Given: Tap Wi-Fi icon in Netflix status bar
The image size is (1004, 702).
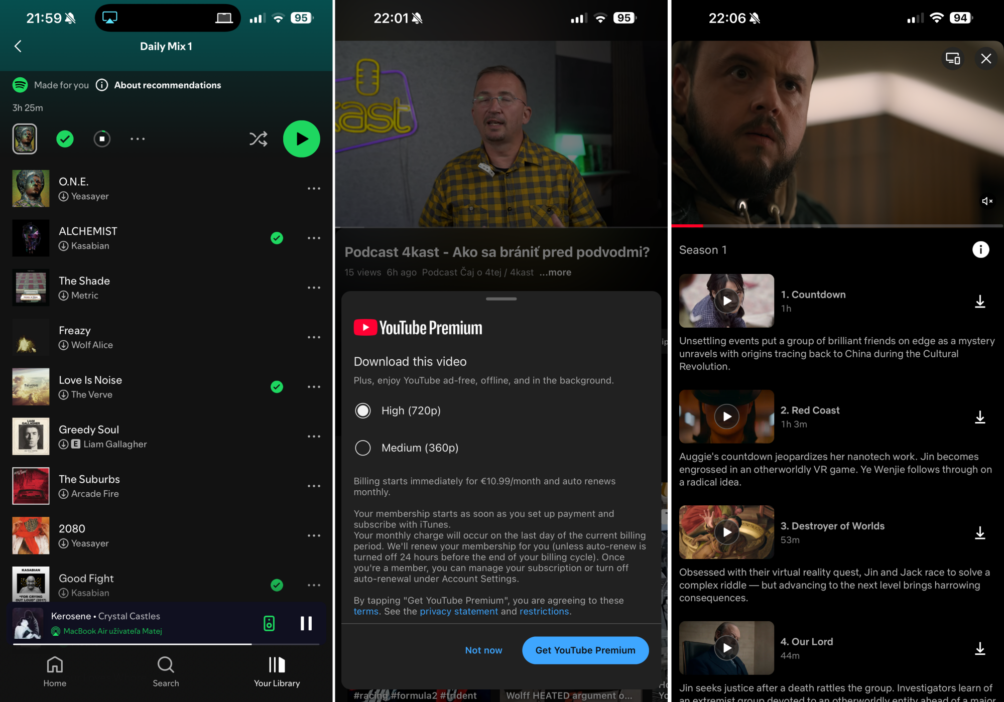Looking at the screenshot, I should point(936,18).
